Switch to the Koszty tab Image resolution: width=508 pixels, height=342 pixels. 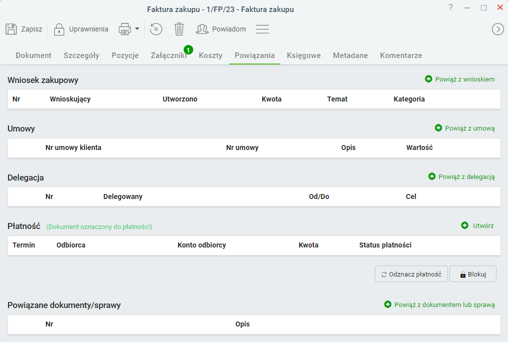tap(211, 55)
